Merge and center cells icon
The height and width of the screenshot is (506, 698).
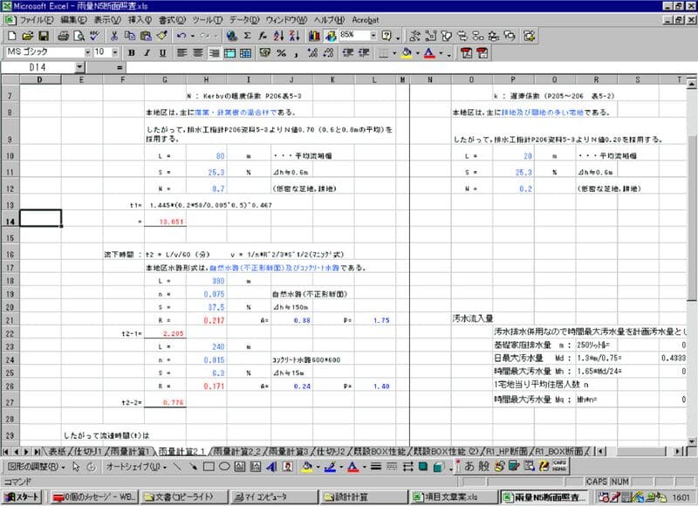[x=229, y=53]
